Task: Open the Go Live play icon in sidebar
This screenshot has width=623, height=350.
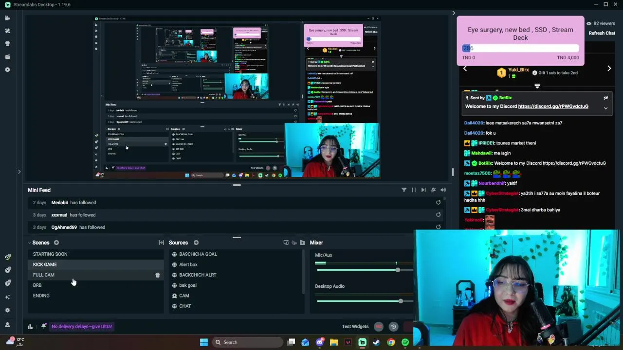Action: click(x=7, y=70)
